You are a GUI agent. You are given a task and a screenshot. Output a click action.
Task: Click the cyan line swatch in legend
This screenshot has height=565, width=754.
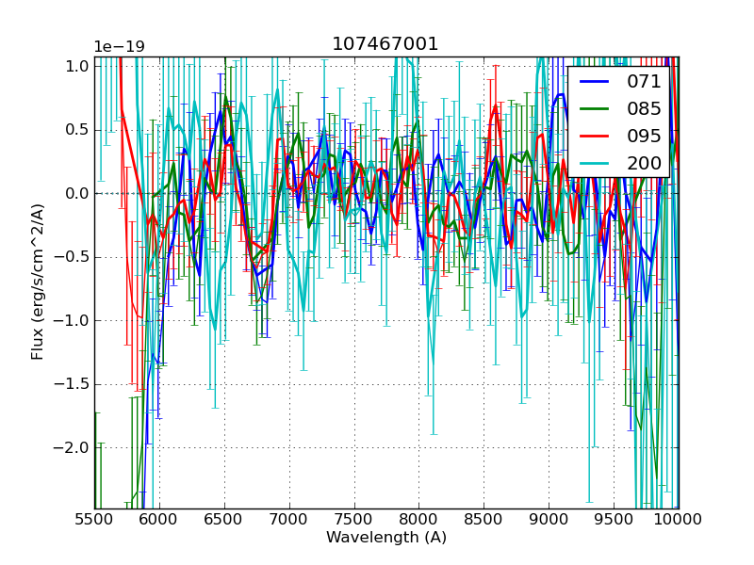tap(594, 163)
